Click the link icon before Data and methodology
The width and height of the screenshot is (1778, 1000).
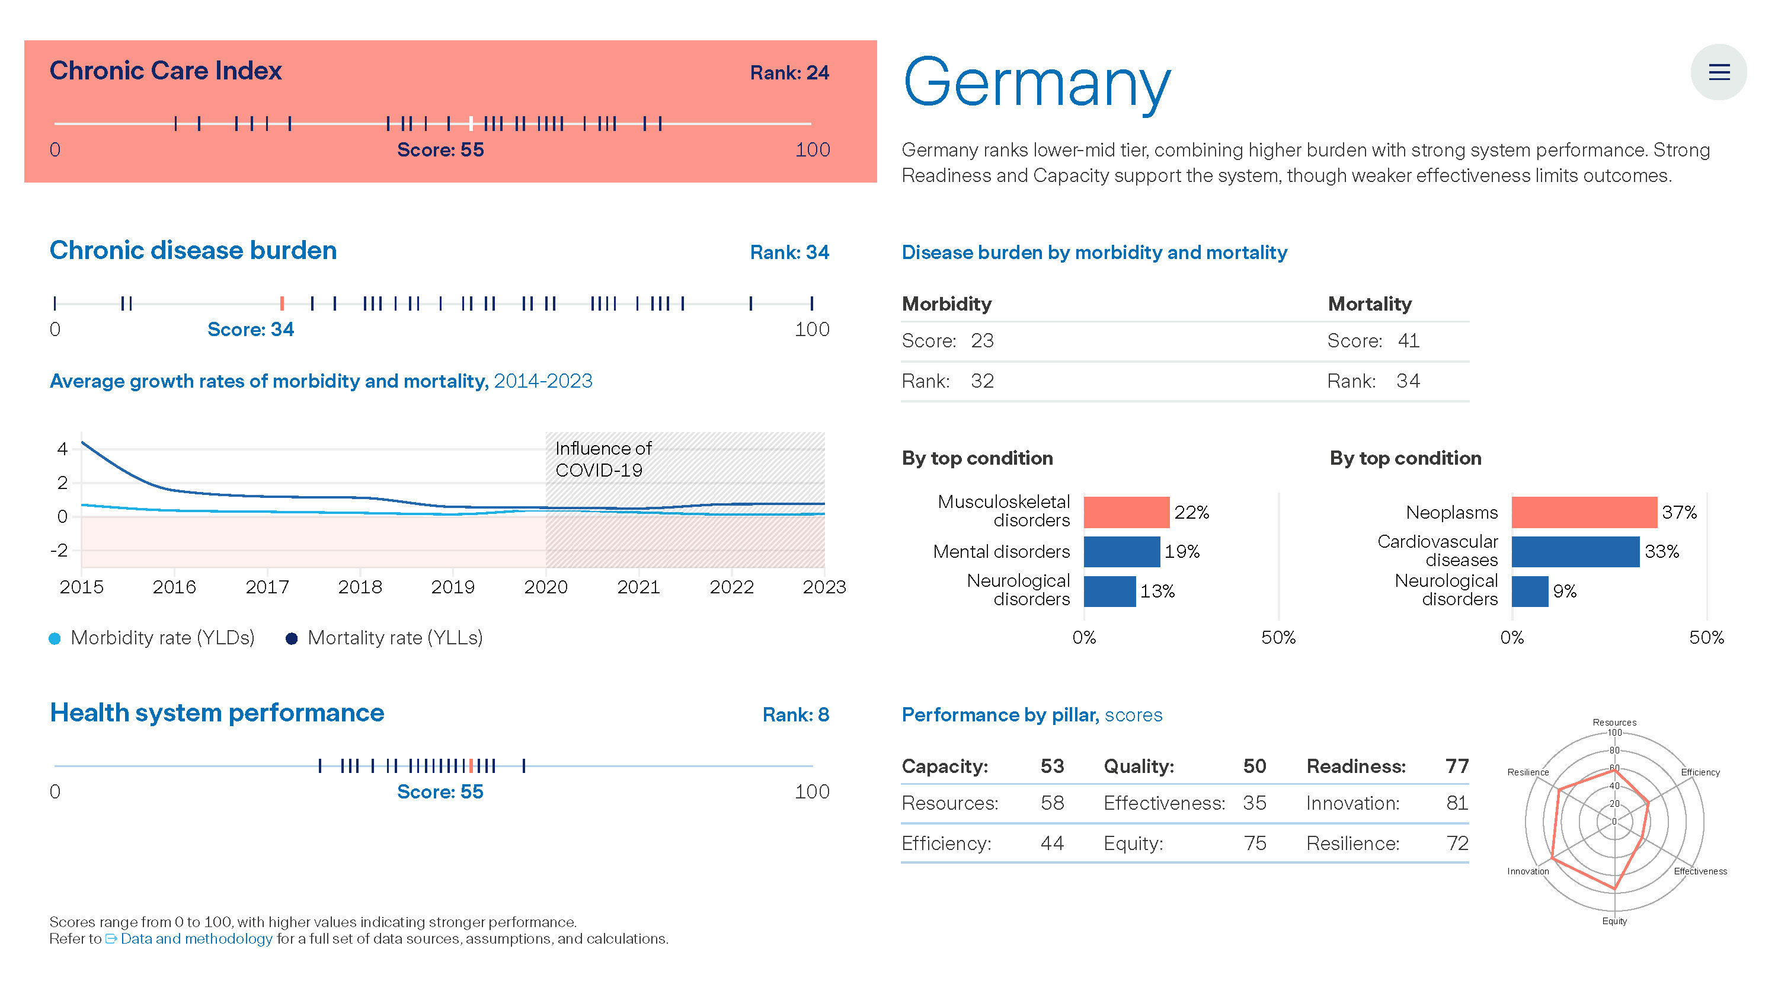[x=111, y=938]
